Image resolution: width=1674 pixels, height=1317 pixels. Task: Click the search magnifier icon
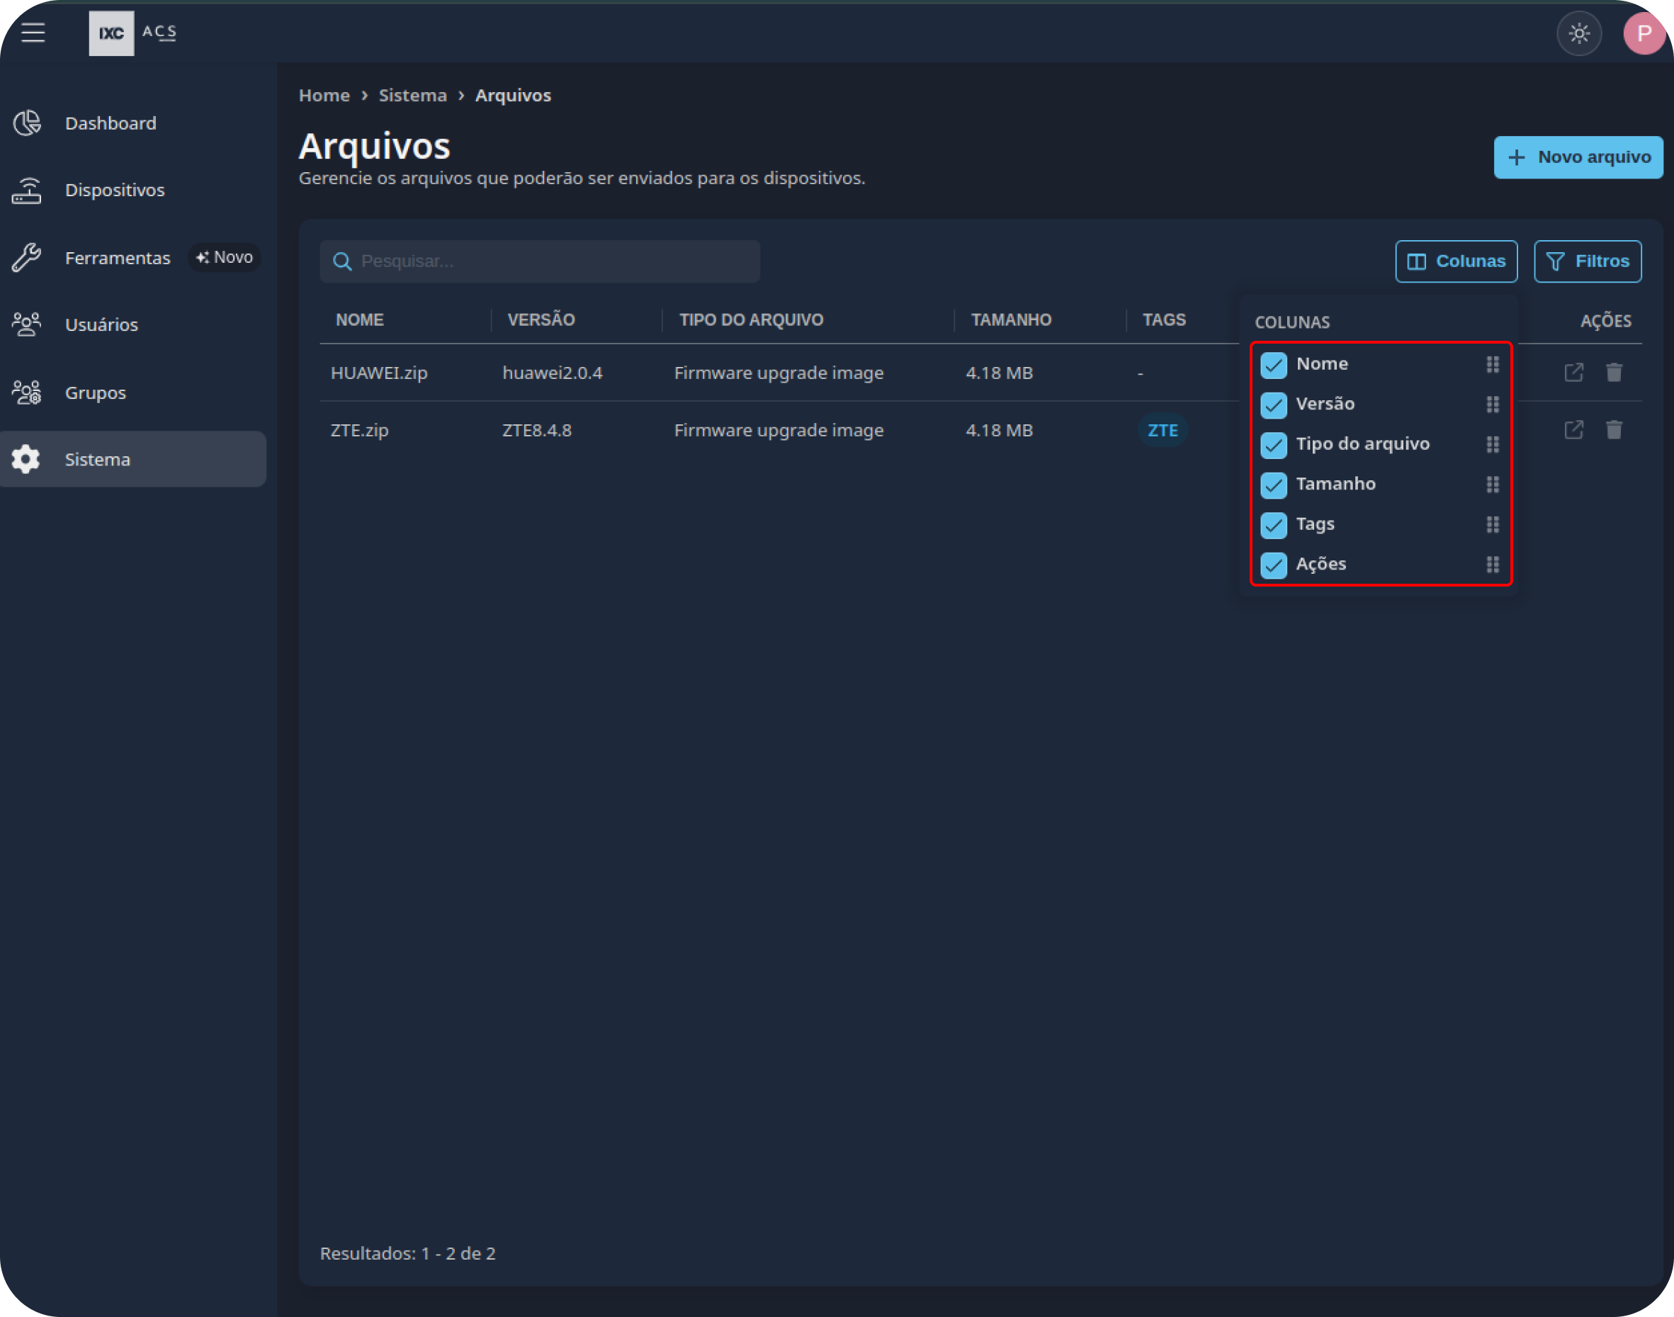coord(341,261)
